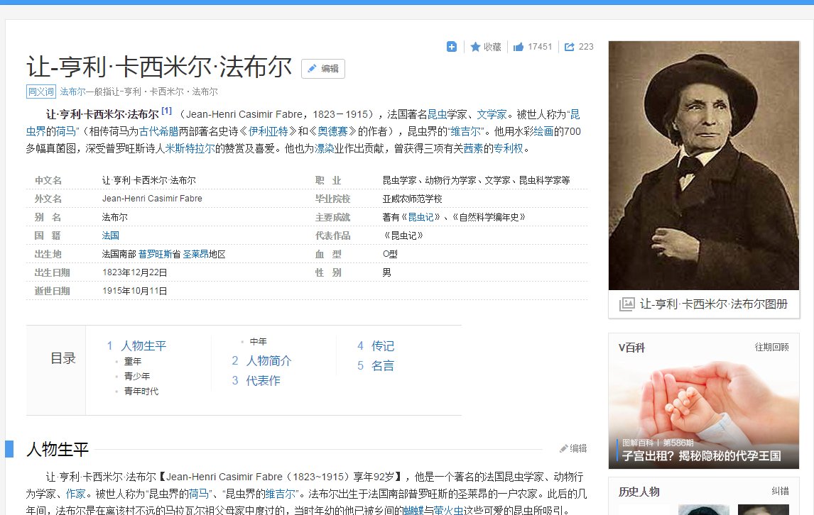This screenshot has height=515, width=814.
Task: Open the 法布尔图册 photo gallery icon
Action: click(x=628, y=303)
